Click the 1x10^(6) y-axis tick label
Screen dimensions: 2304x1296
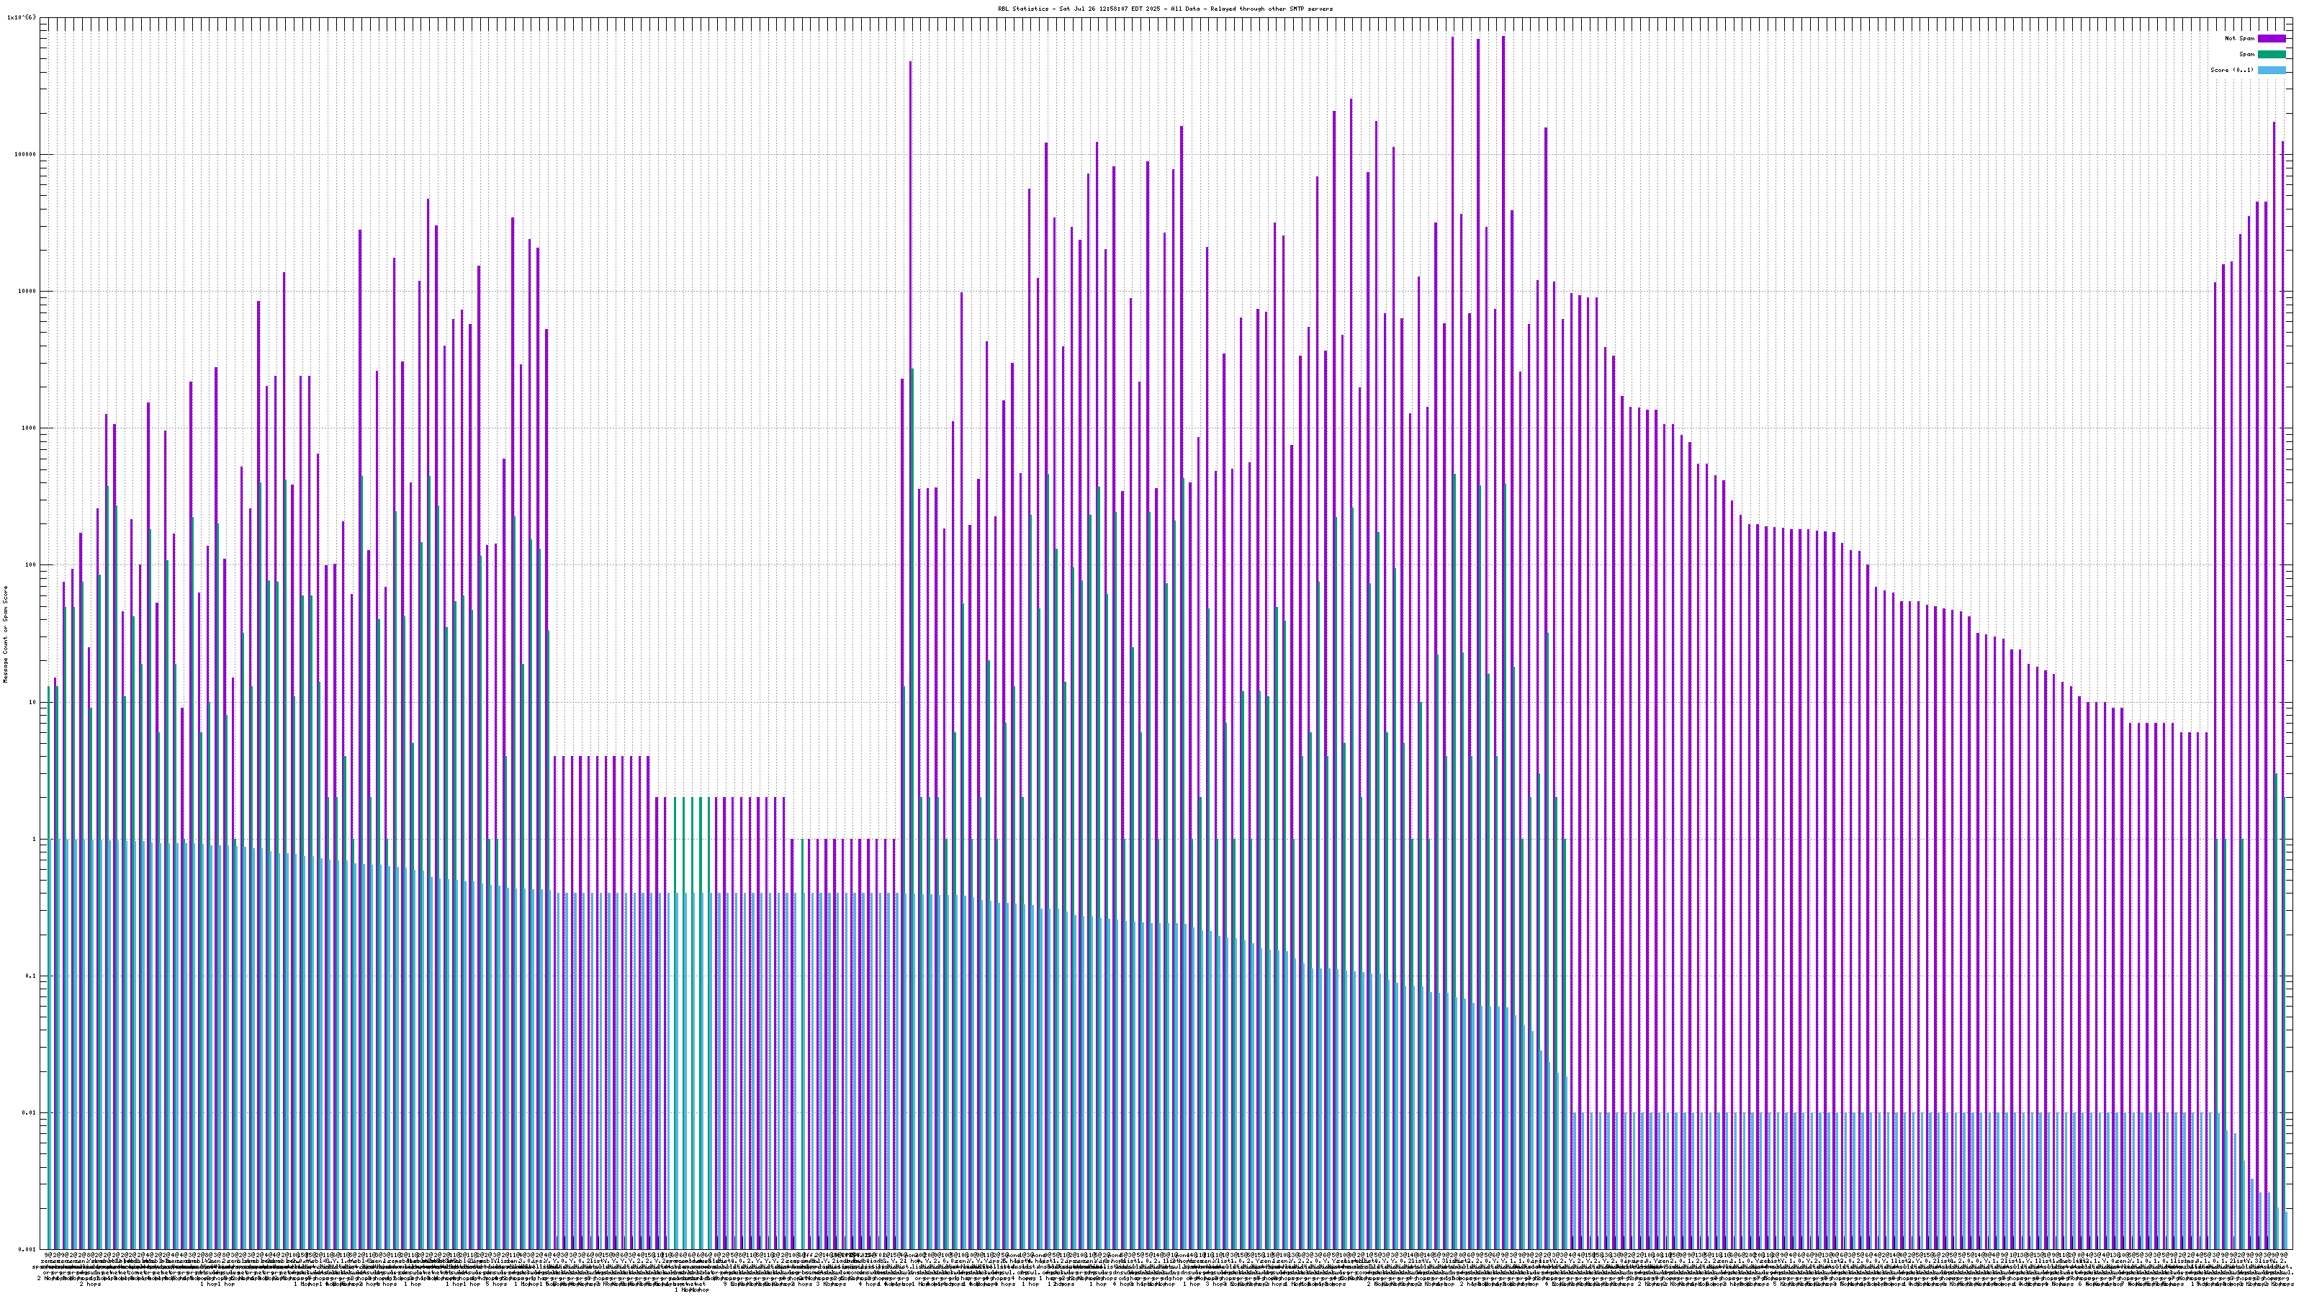coord(22,17)
